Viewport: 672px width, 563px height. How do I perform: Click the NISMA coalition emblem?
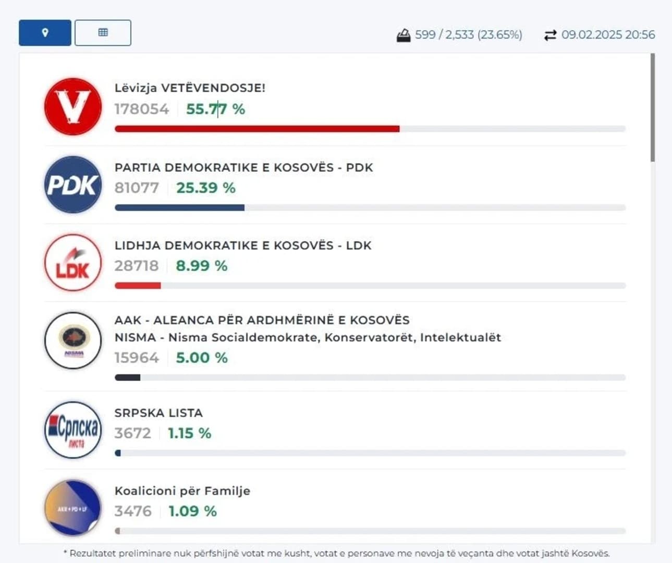72,340
